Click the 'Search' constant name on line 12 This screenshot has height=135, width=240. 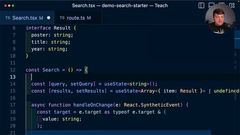tap(51, 70)
